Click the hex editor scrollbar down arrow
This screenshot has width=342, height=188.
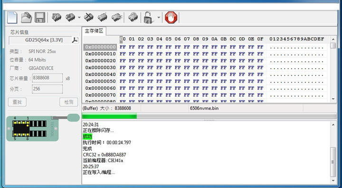click(333, 99)
